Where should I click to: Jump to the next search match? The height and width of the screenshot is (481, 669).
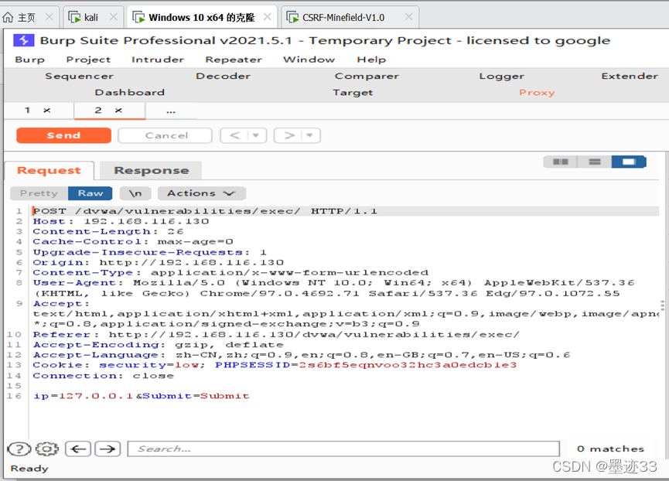[108, 449]
